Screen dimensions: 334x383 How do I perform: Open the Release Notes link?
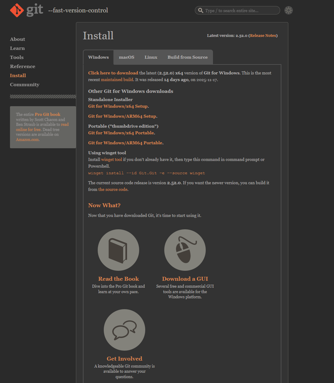263,36
